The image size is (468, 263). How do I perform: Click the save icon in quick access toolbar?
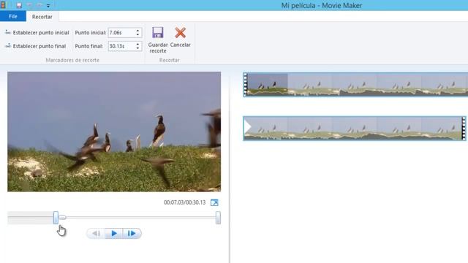click(x=19, y=5)
